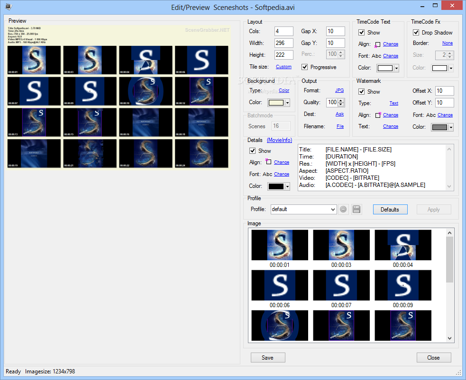Viewport: 466px width, 380px height.
Task: Decrease the Quality spinner value
Action: coord(341,105)
